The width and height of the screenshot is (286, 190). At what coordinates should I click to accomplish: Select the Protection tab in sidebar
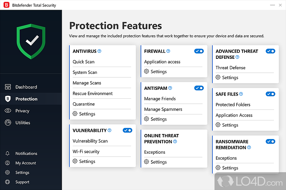pyautogui.click(x=26, y=99)
